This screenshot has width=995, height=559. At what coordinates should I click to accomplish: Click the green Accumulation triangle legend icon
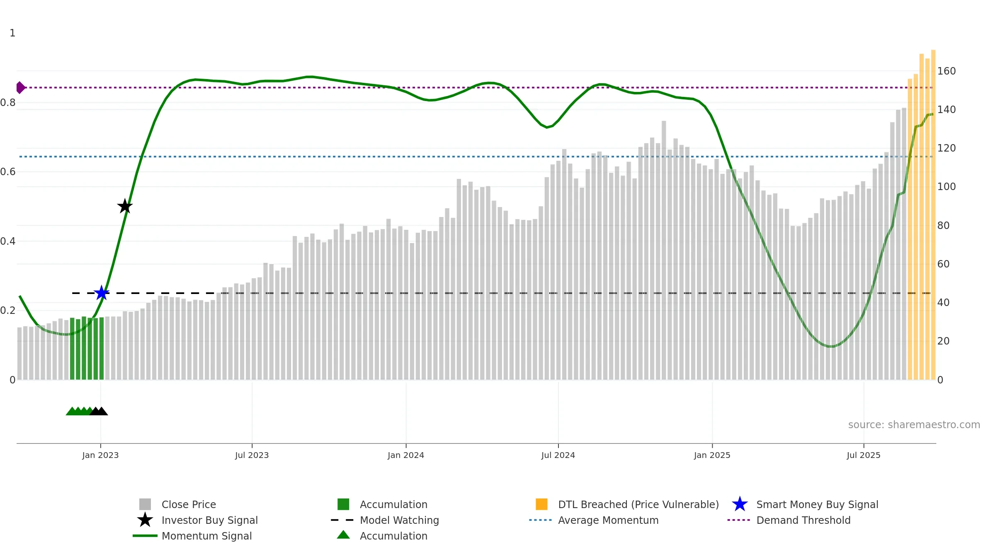(x=343, y=535)
